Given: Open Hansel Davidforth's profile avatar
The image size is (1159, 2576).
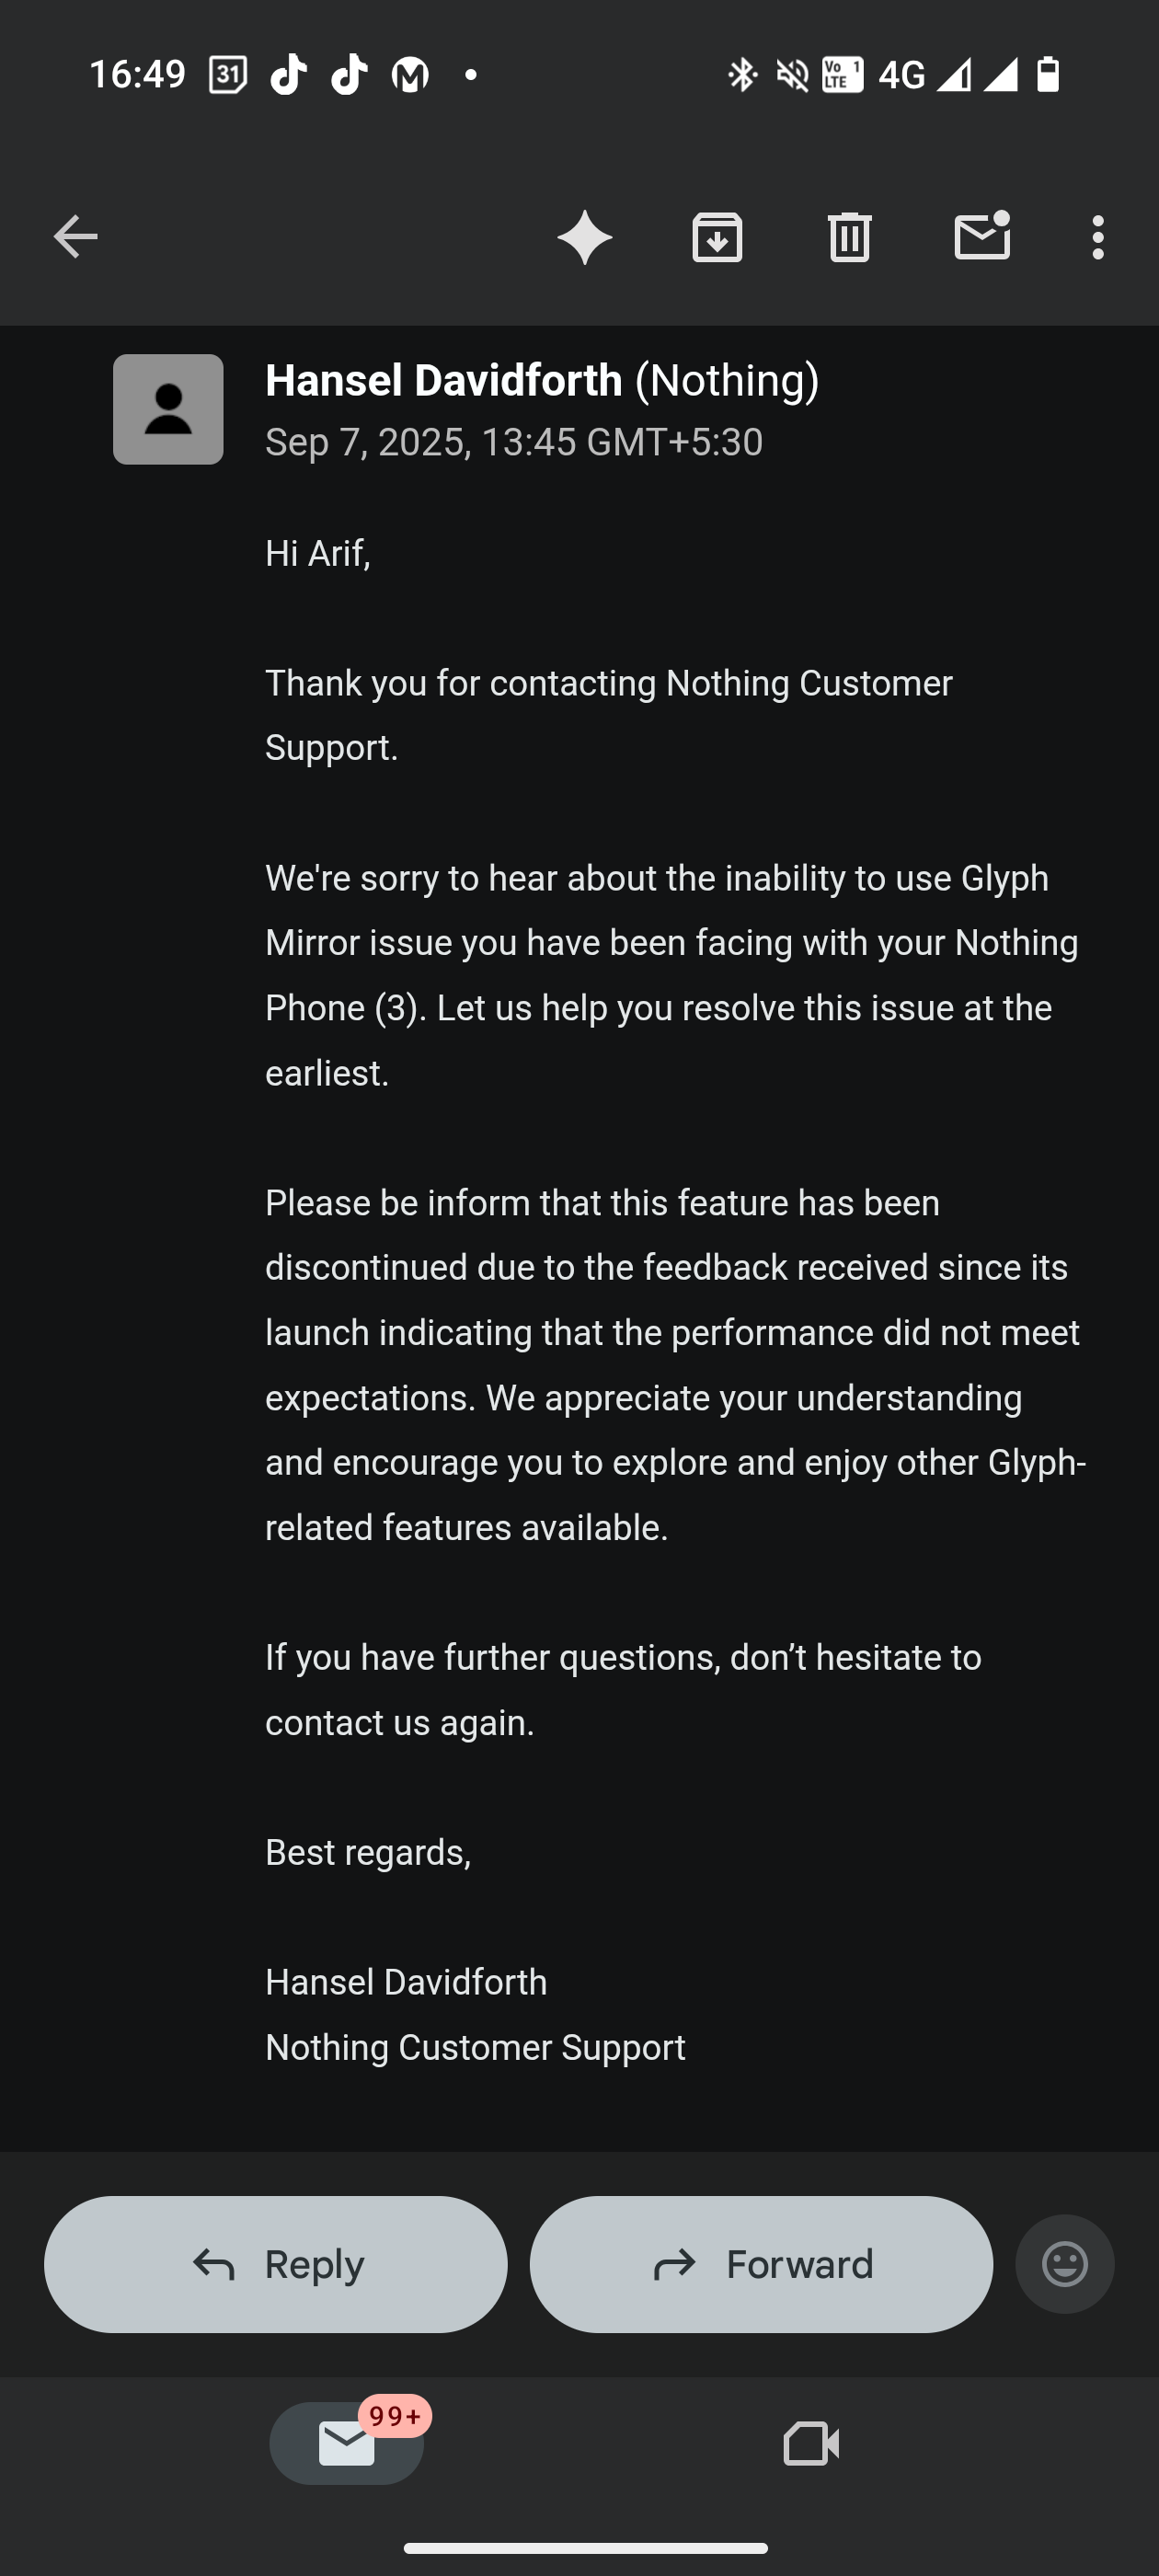Looking at the screenshot, I should click(x=167, y=407).
